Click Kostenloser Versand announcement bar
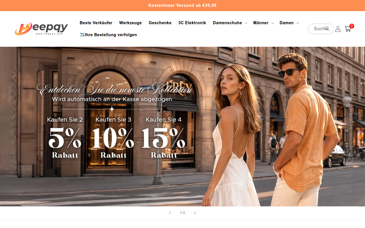Screen dimensions: 365x228 tap(182, 5)
